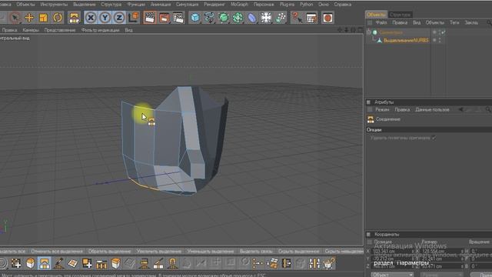Screen dimensions: 492x277
Task: Open the Рендеринг menu
Action: click(x=214, y=5)
